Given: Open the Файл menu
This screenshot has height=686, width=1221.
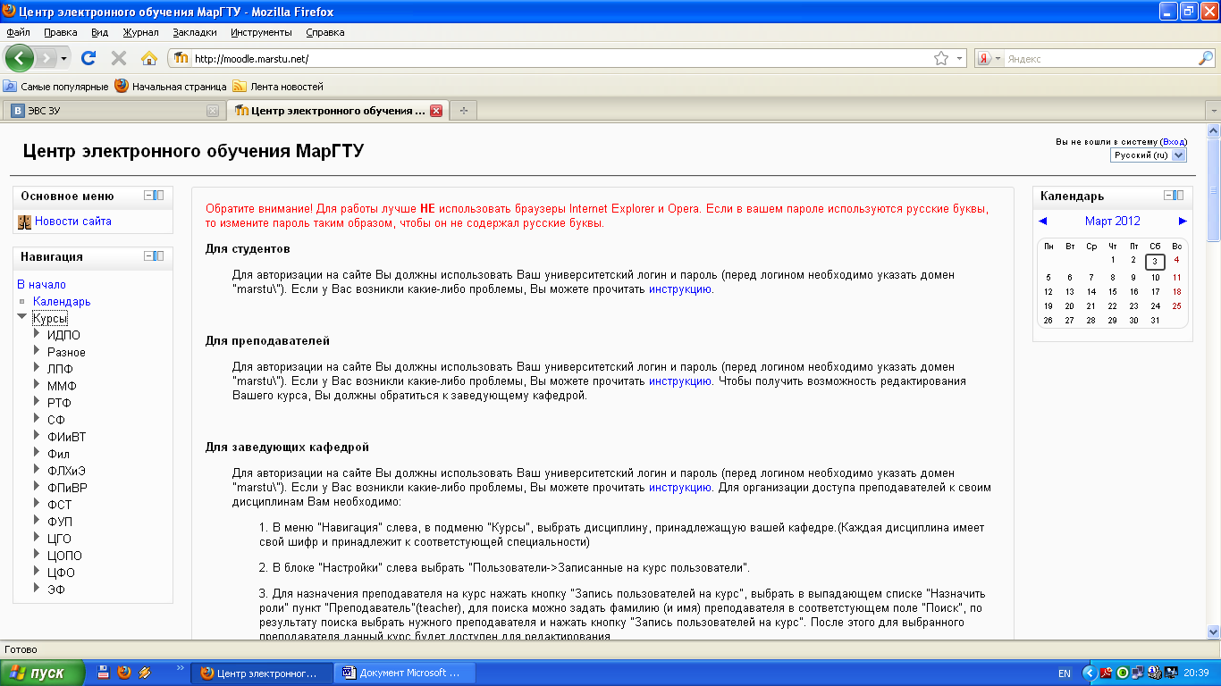Looking at the screenshot, I should [x=18, y=32].
